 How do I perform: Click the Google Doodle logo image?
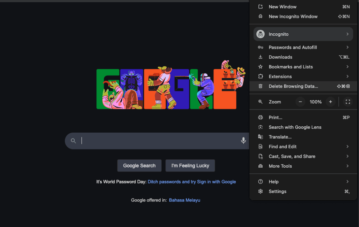pyautogui.click(x=171, y=85)
